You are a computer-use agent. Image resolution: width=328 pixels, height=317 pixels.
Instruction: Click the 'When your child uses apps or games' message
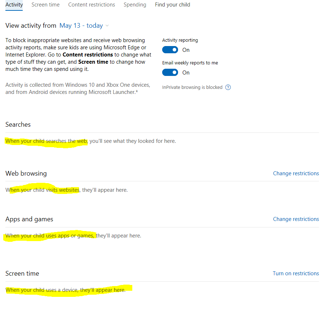[73, 236]
